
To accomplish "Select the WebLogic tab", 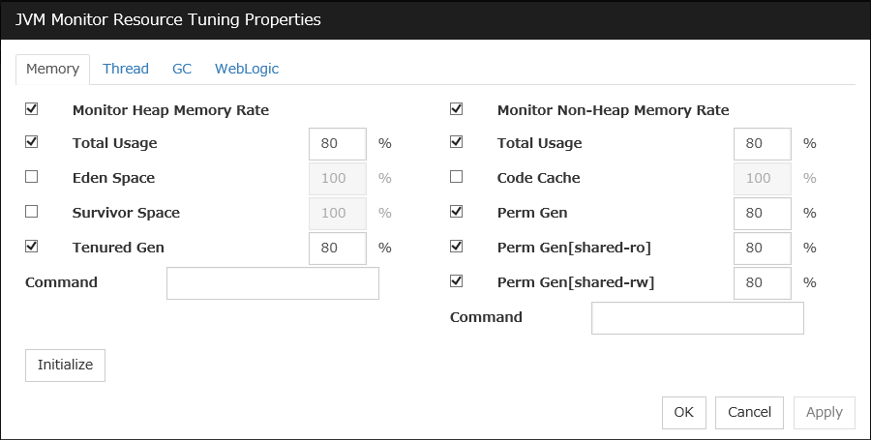I will pyautogui.click(x=247, y=69).
